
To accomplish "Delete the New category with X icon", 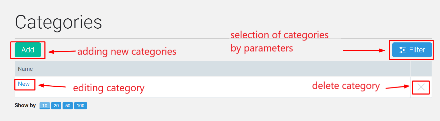I will pyautogui.click(x=421, y=87).
